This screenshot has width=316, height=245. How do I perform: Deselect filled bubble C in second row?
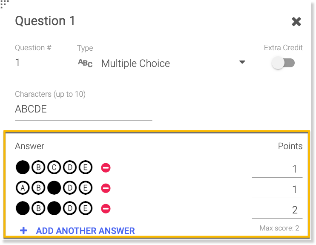pyautogui.click(x=54, y=188)
